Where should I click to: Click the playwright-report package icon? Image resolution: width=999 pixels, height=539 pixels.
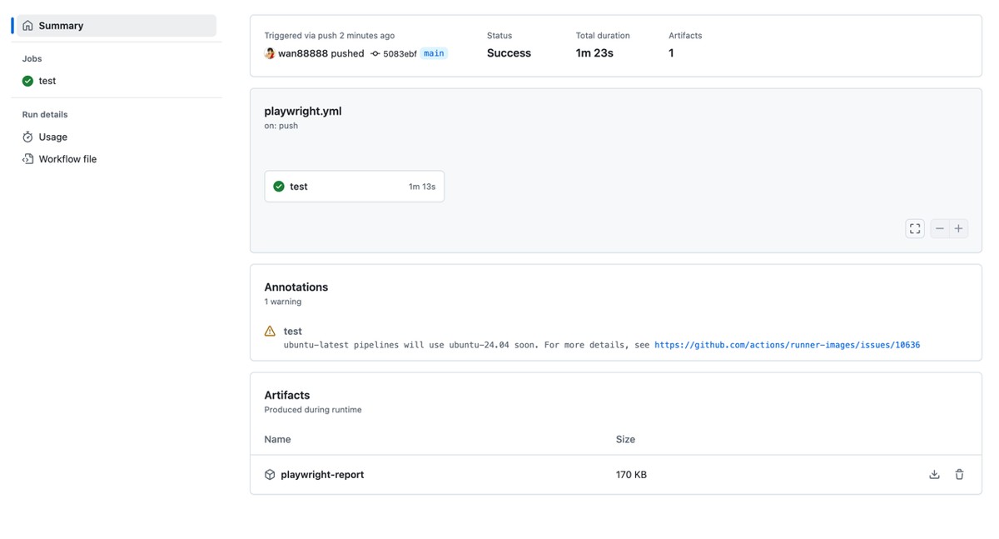270,475
